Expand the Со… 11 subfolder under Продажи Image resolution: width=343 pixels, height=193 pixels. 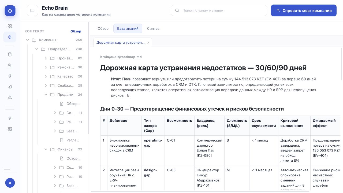[x=55, y=113]
